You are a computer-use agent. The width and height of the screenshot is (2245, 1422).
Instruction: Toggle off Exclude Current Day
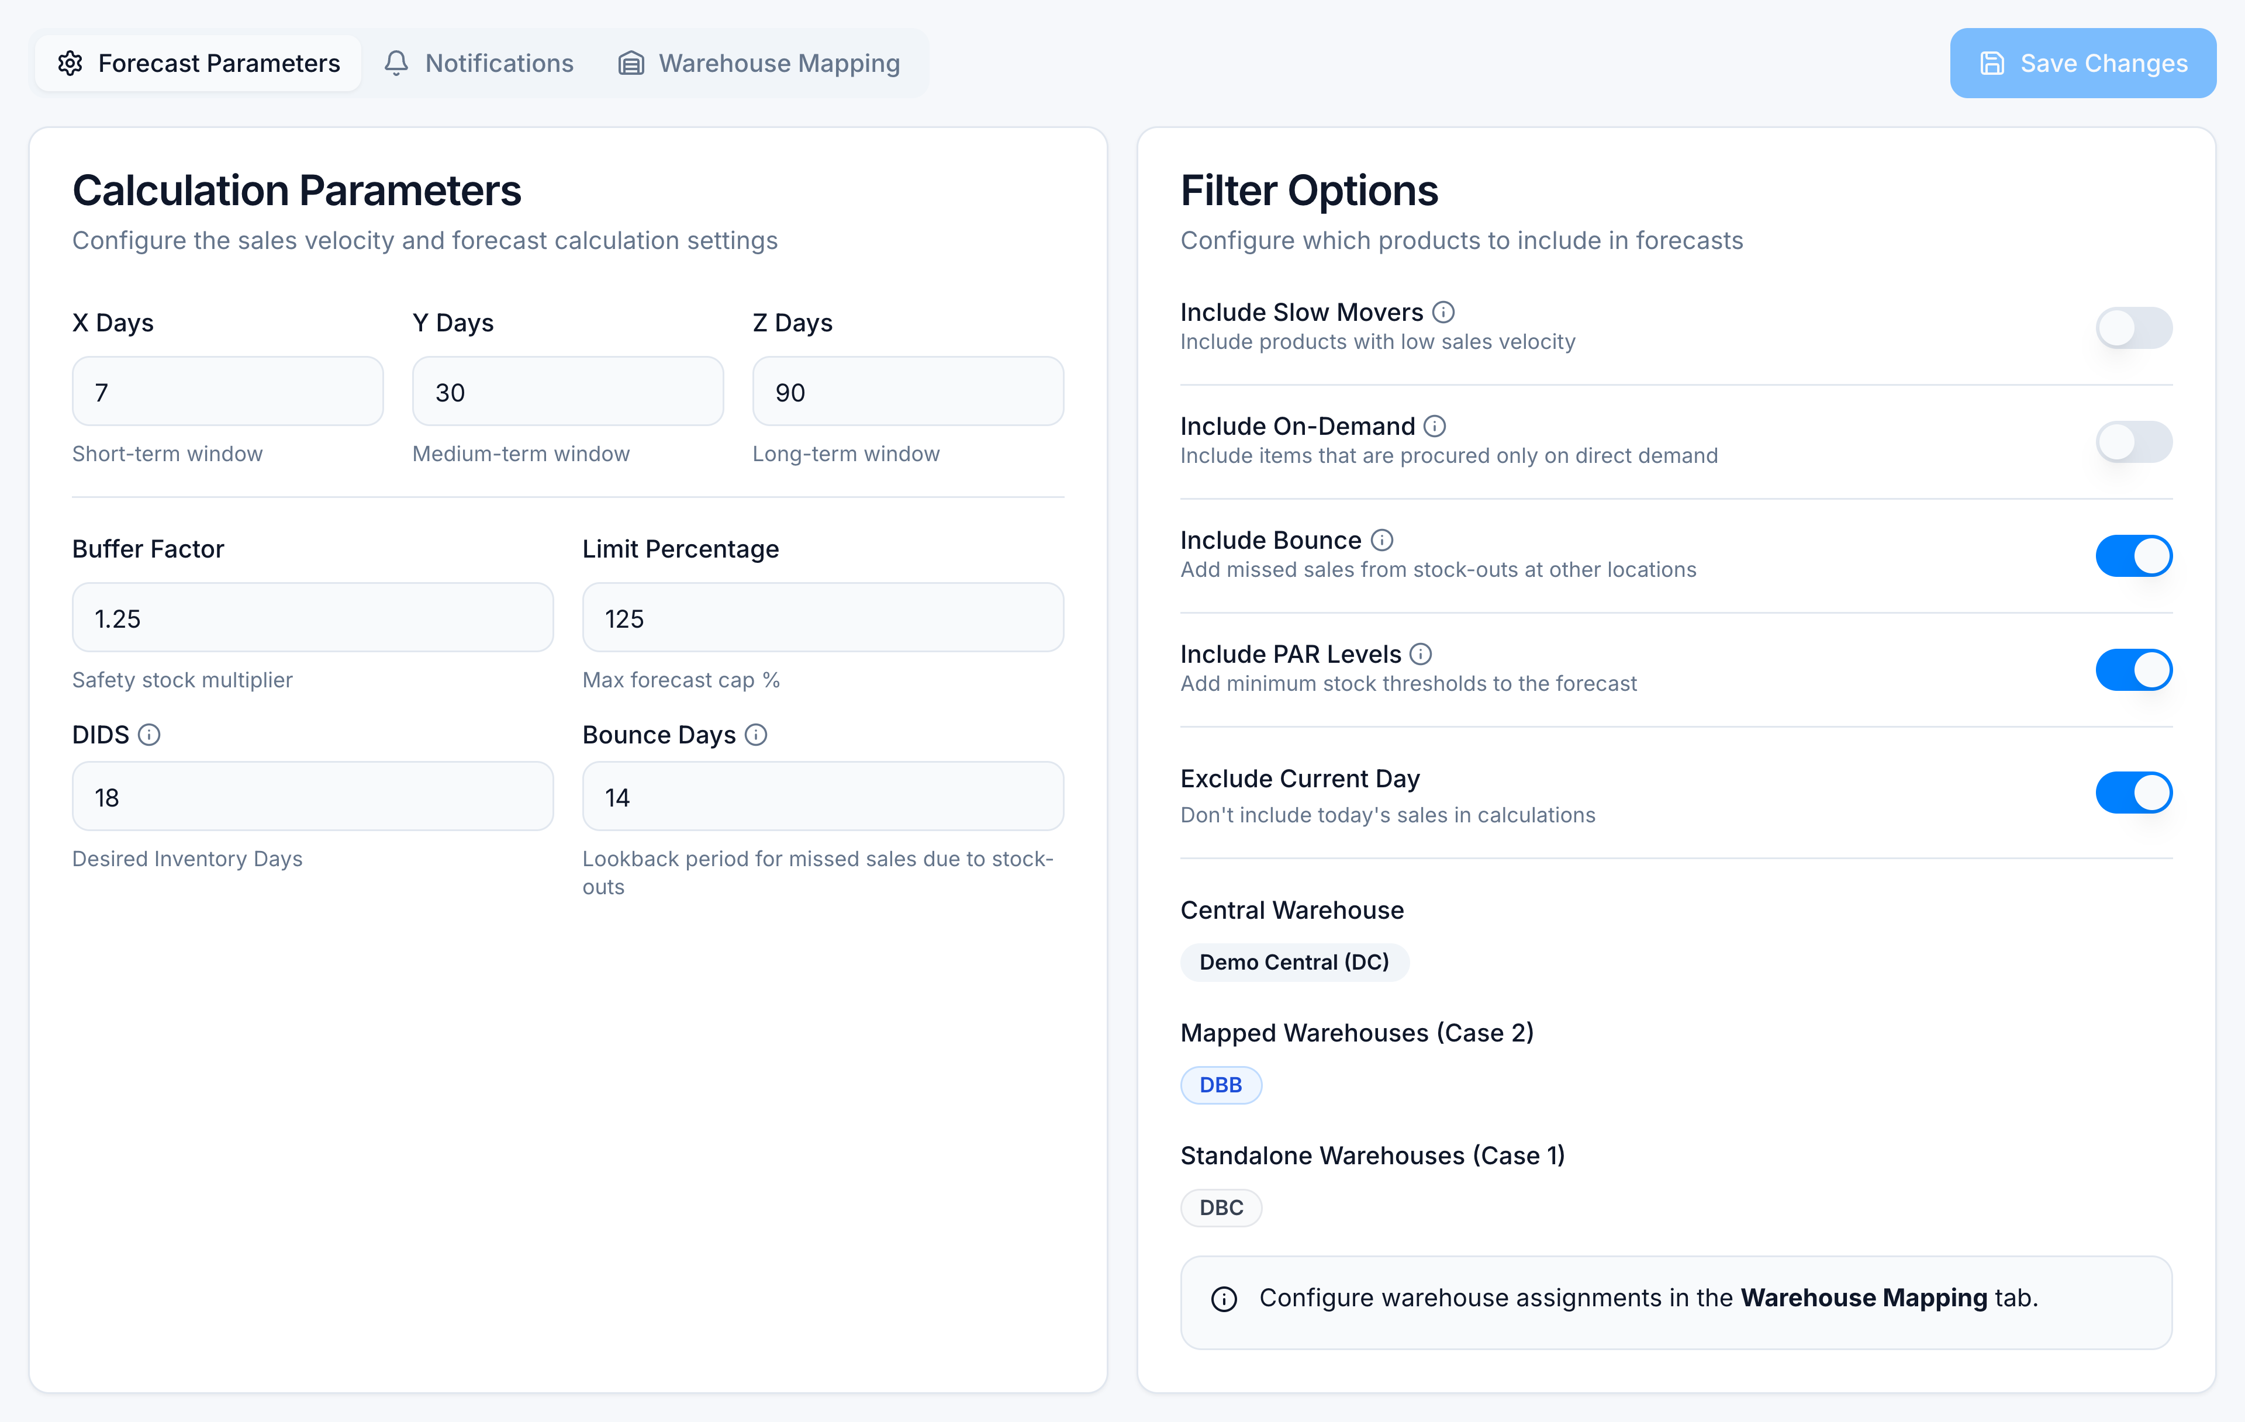pyautogui.click(x=2133, y=792)
